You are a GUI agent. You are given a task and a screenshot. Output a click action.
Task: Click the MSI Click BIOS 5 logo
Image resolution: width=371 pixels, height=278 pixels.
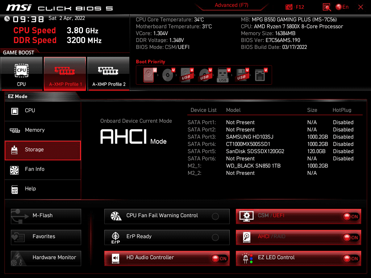point(60,8)
